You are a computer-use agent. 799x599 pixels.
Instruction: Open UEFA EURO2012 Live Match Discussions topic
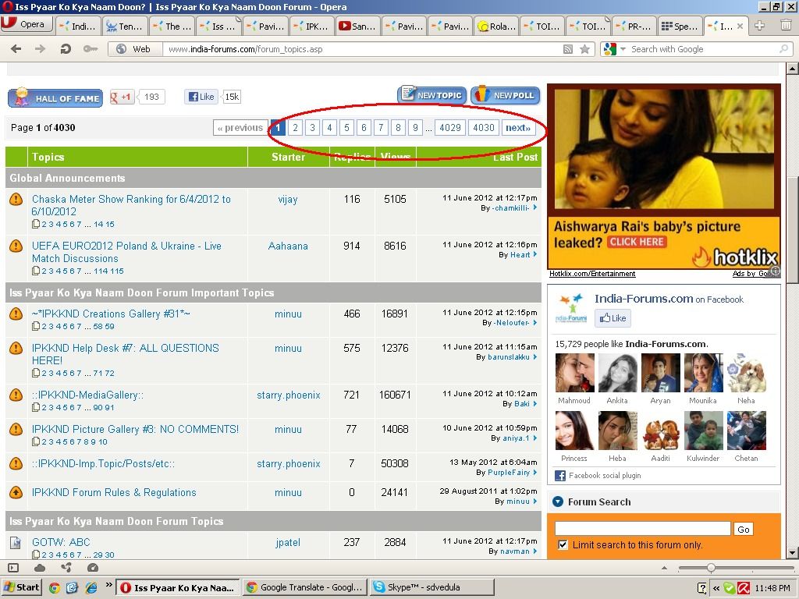pos(126,252)
